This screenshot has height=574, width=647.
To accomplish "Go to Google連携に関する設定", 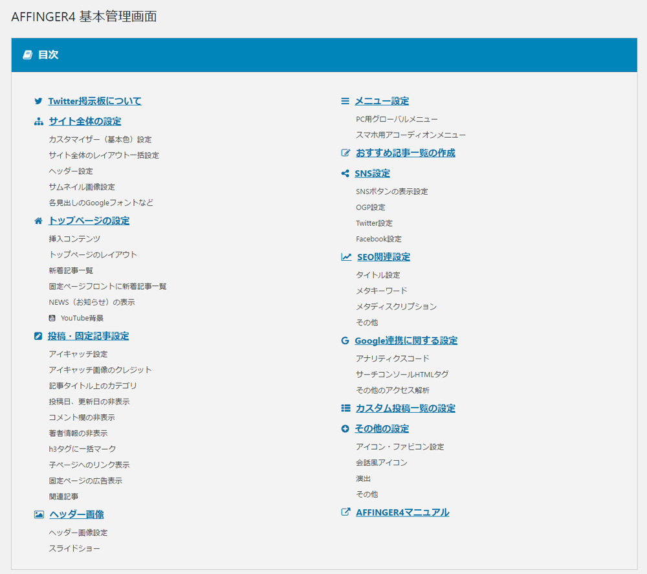I will (406, 341).
